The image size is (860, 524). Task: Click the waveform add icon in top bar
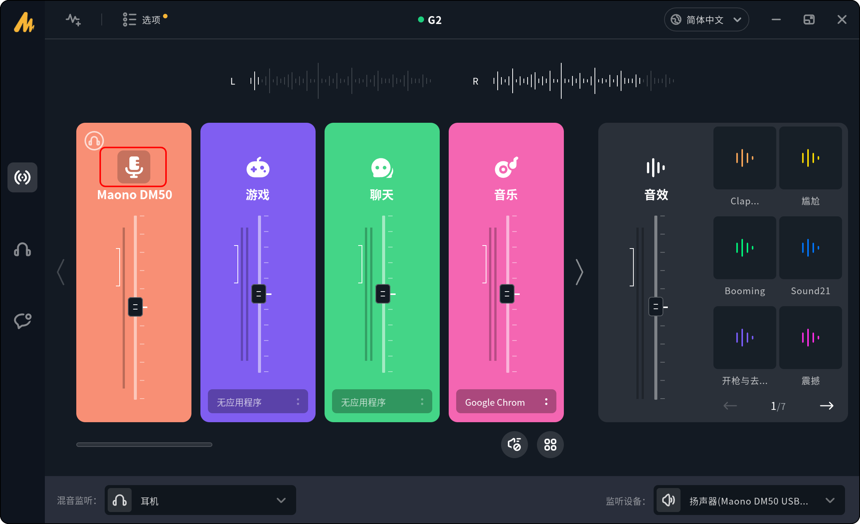73,20
